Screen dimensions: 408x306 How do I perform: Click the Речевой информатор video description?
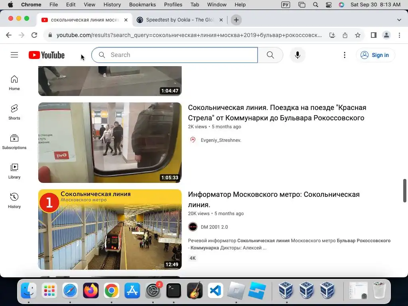coord(289,244)
